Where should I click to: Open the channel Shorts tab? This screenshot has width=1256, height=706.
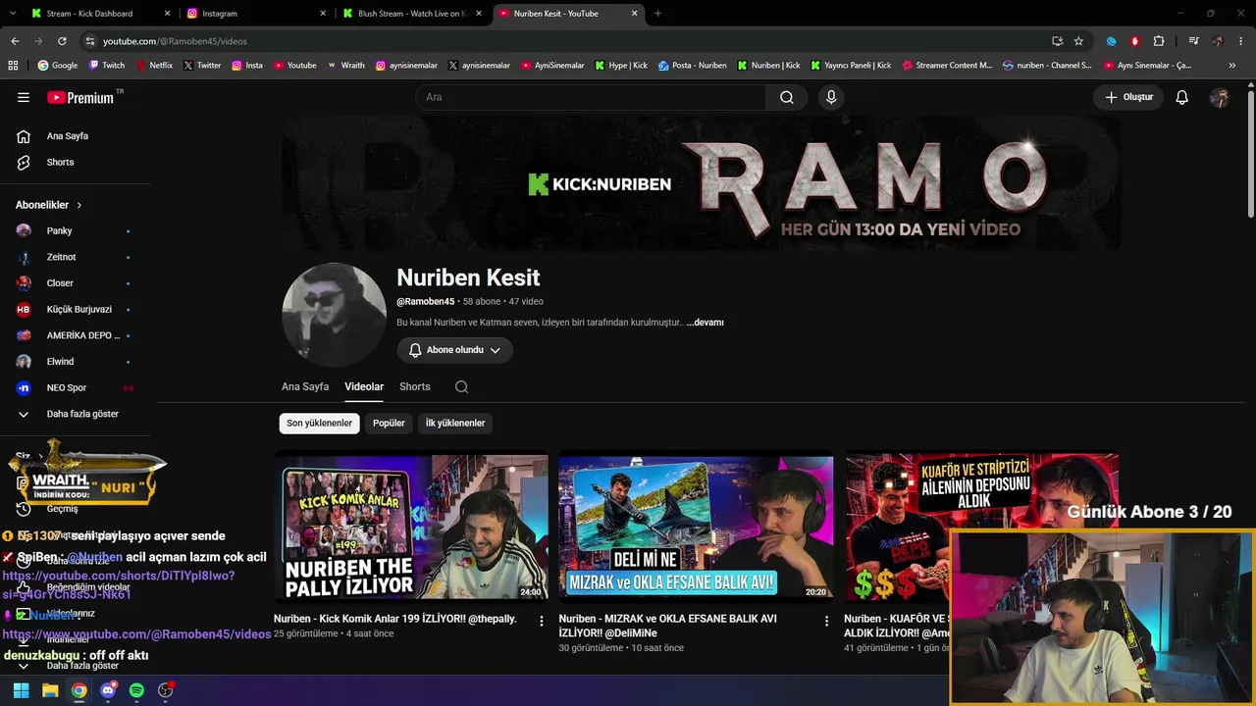tap(415, 387)
